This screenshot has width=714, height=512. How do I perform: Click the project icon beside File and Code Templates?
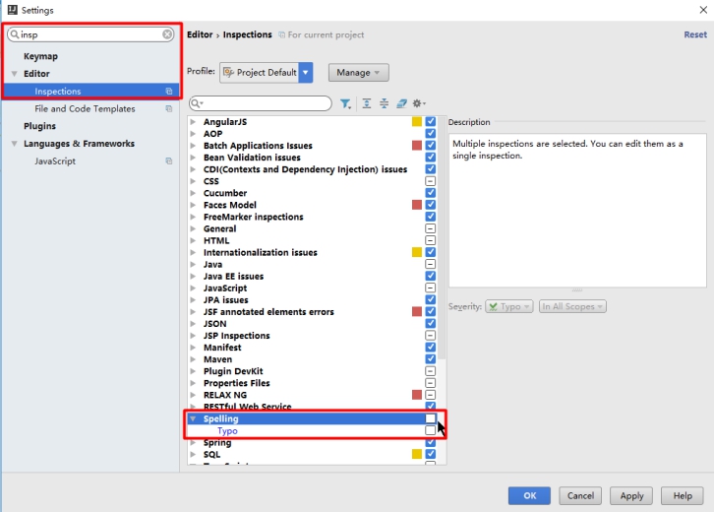(x=169, y=108)
